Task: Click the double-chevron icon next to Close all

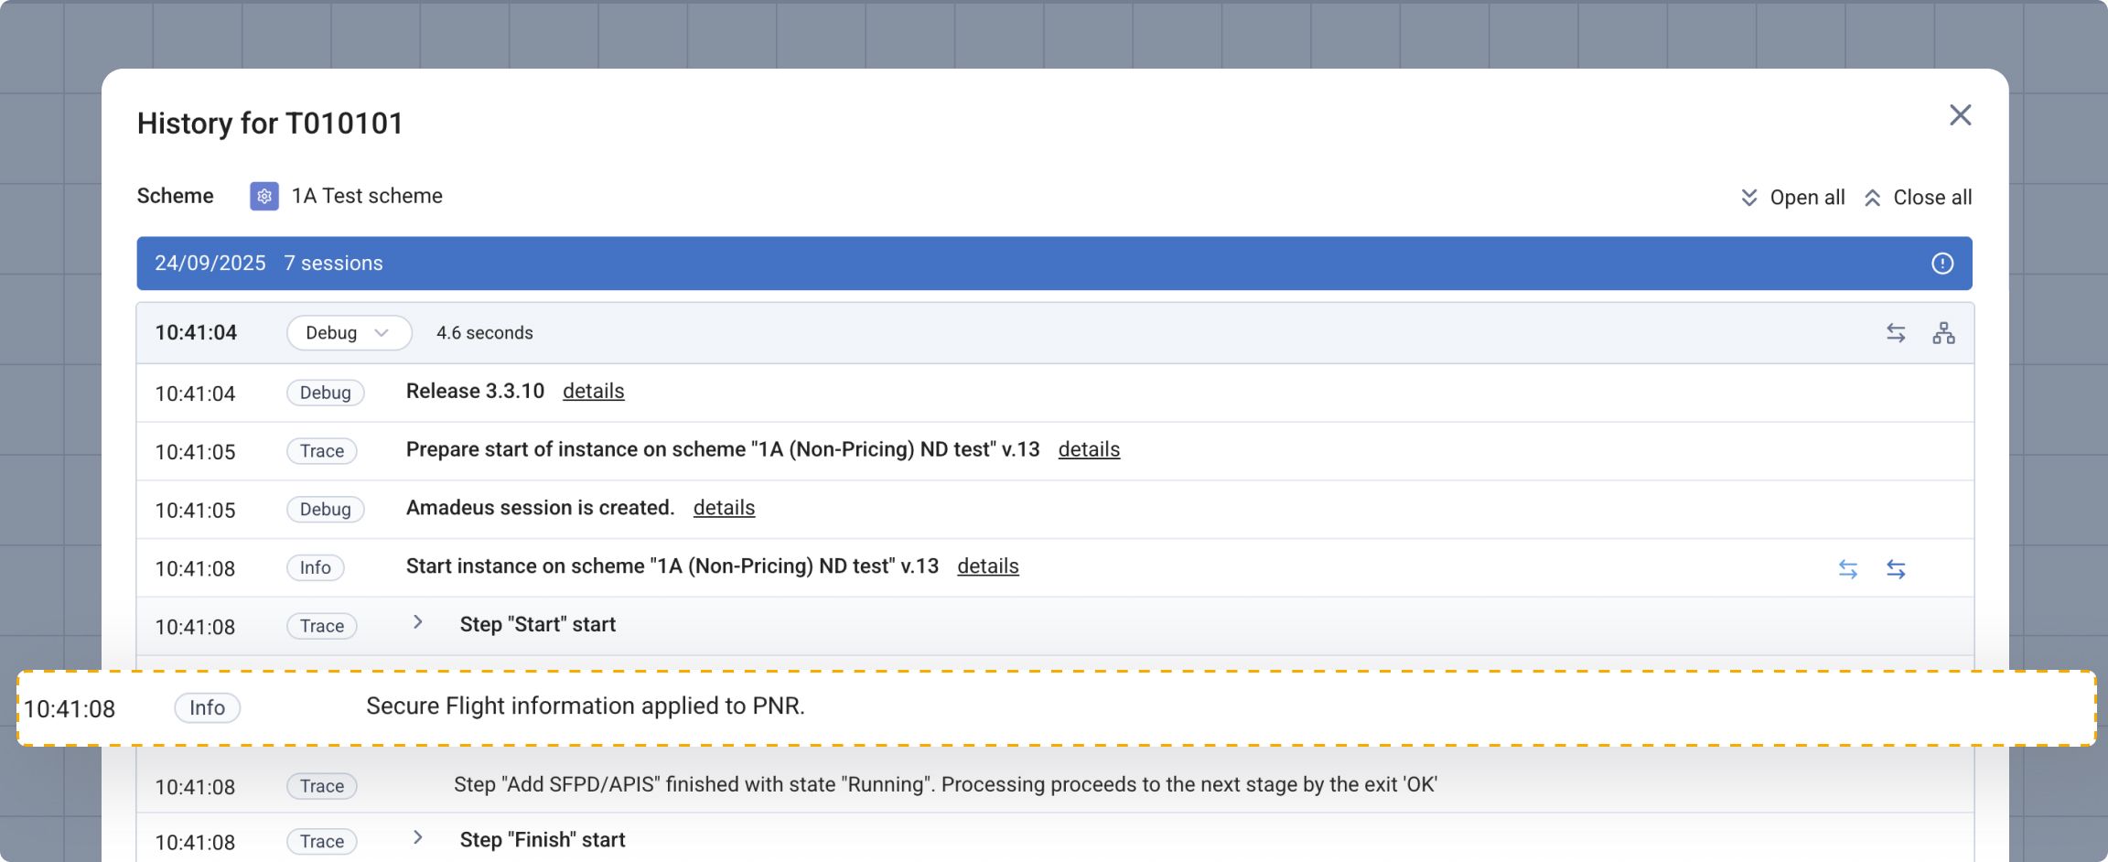Action: click(1872, 197)
